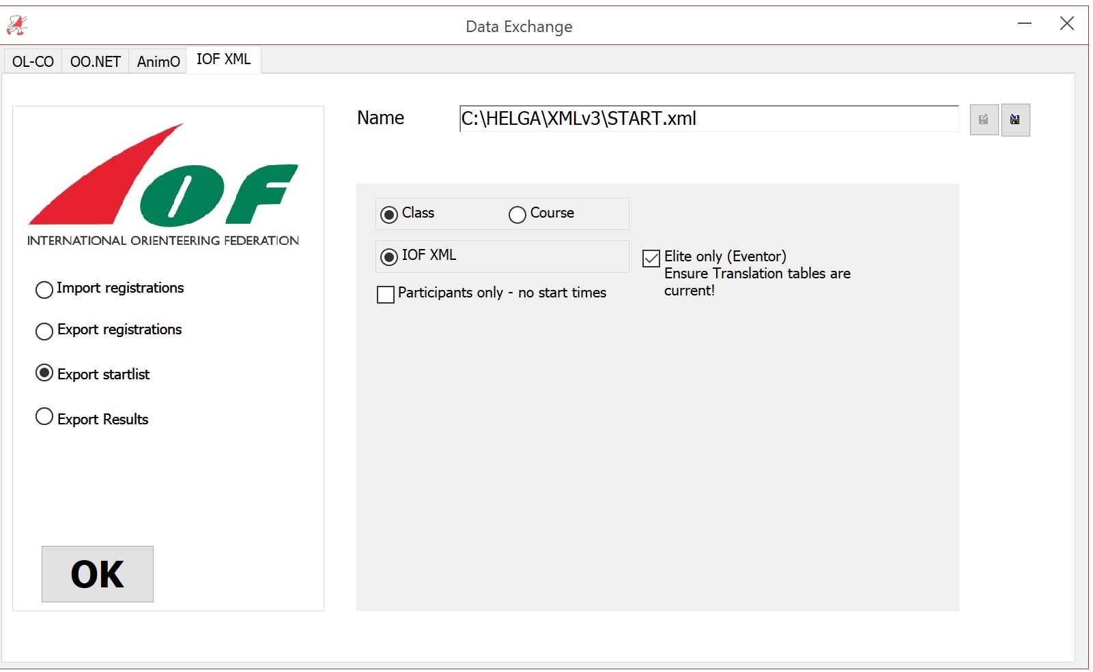
Task: Choose the Class radio button
Action: point(389,215)
